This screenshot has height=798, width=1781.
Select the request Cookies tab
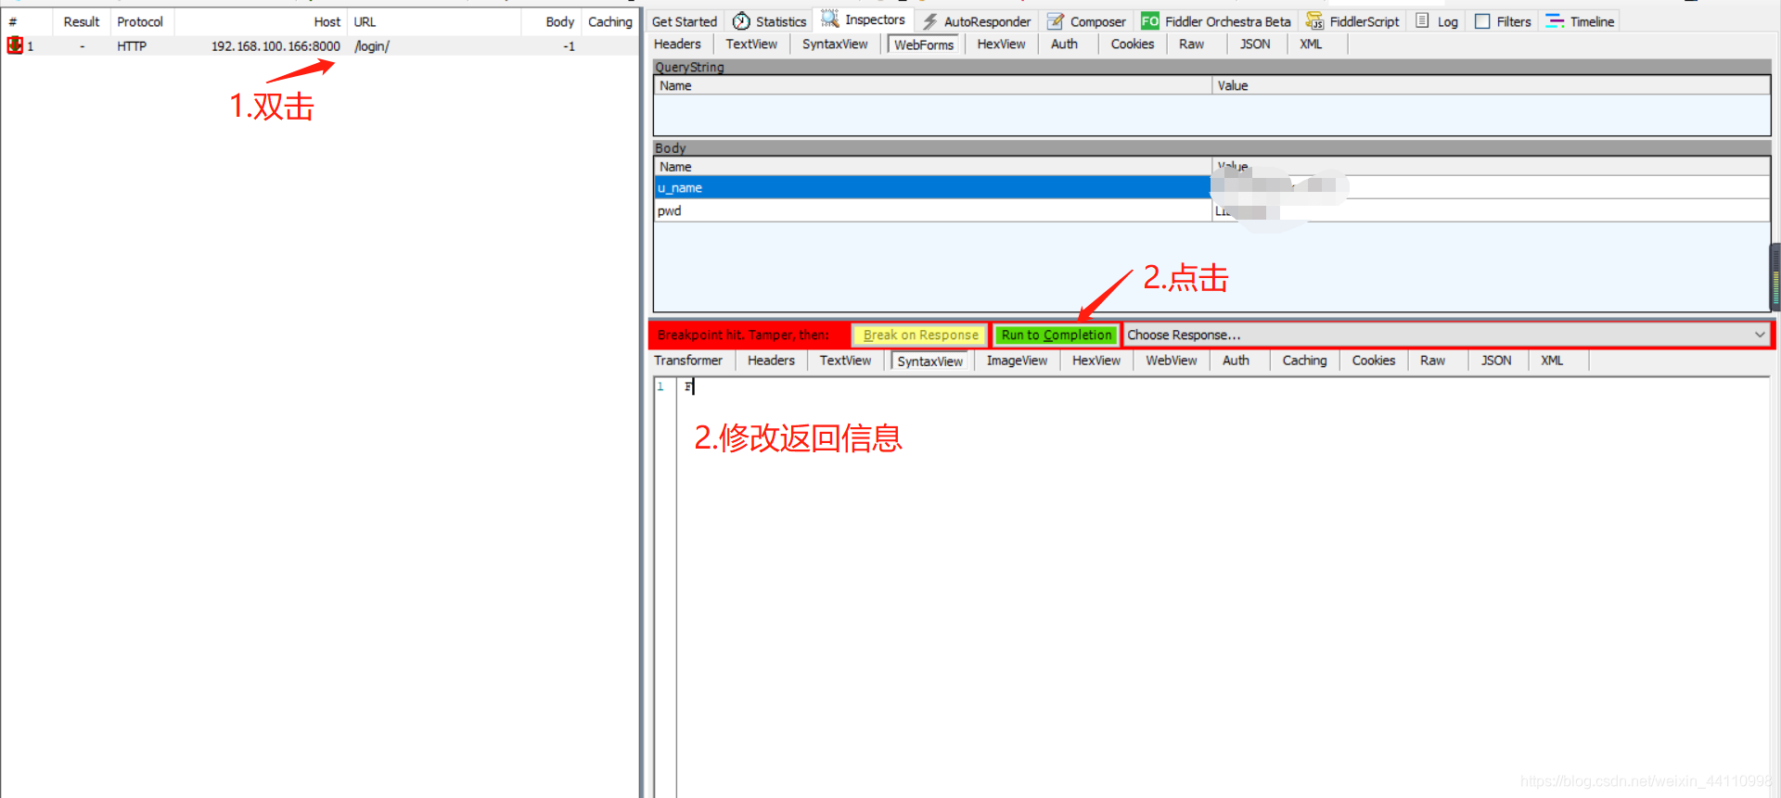coord(1133,44)
